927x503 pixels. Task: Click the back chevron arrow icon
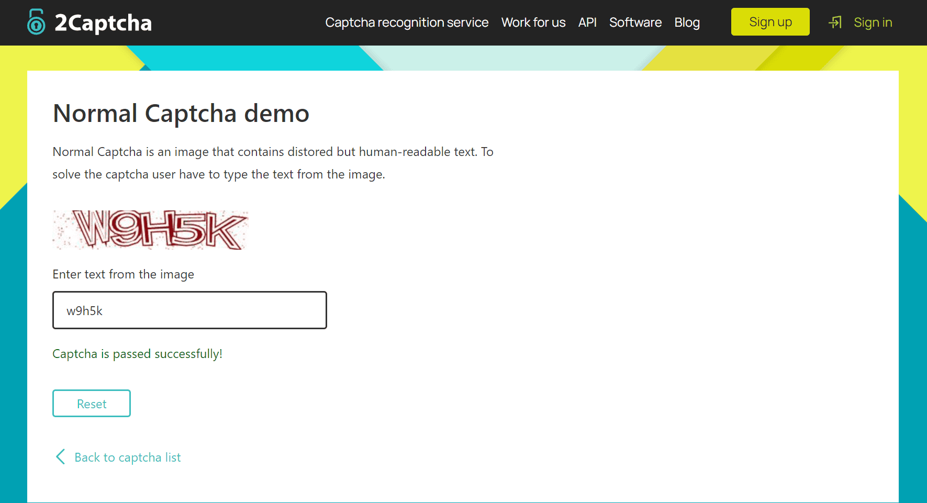tap(61, 457)
